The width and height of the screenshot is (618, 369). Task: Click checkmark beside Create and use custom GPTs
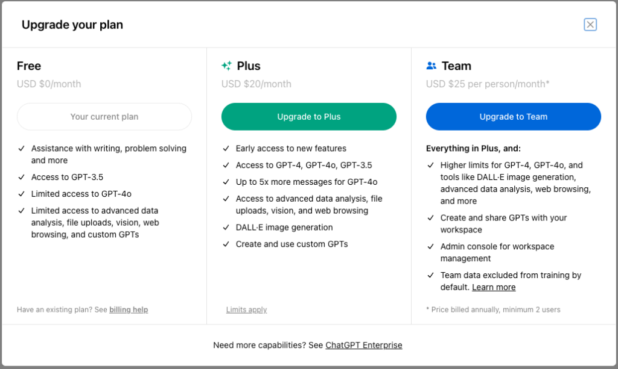click(x=226, y=244)
